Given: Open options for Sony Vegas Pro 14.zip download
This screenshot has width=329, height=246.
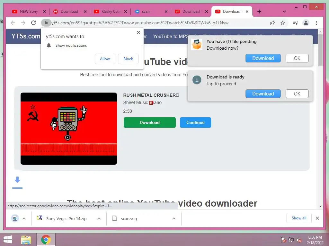Looking at the screenshot, I should coord(99,218).
